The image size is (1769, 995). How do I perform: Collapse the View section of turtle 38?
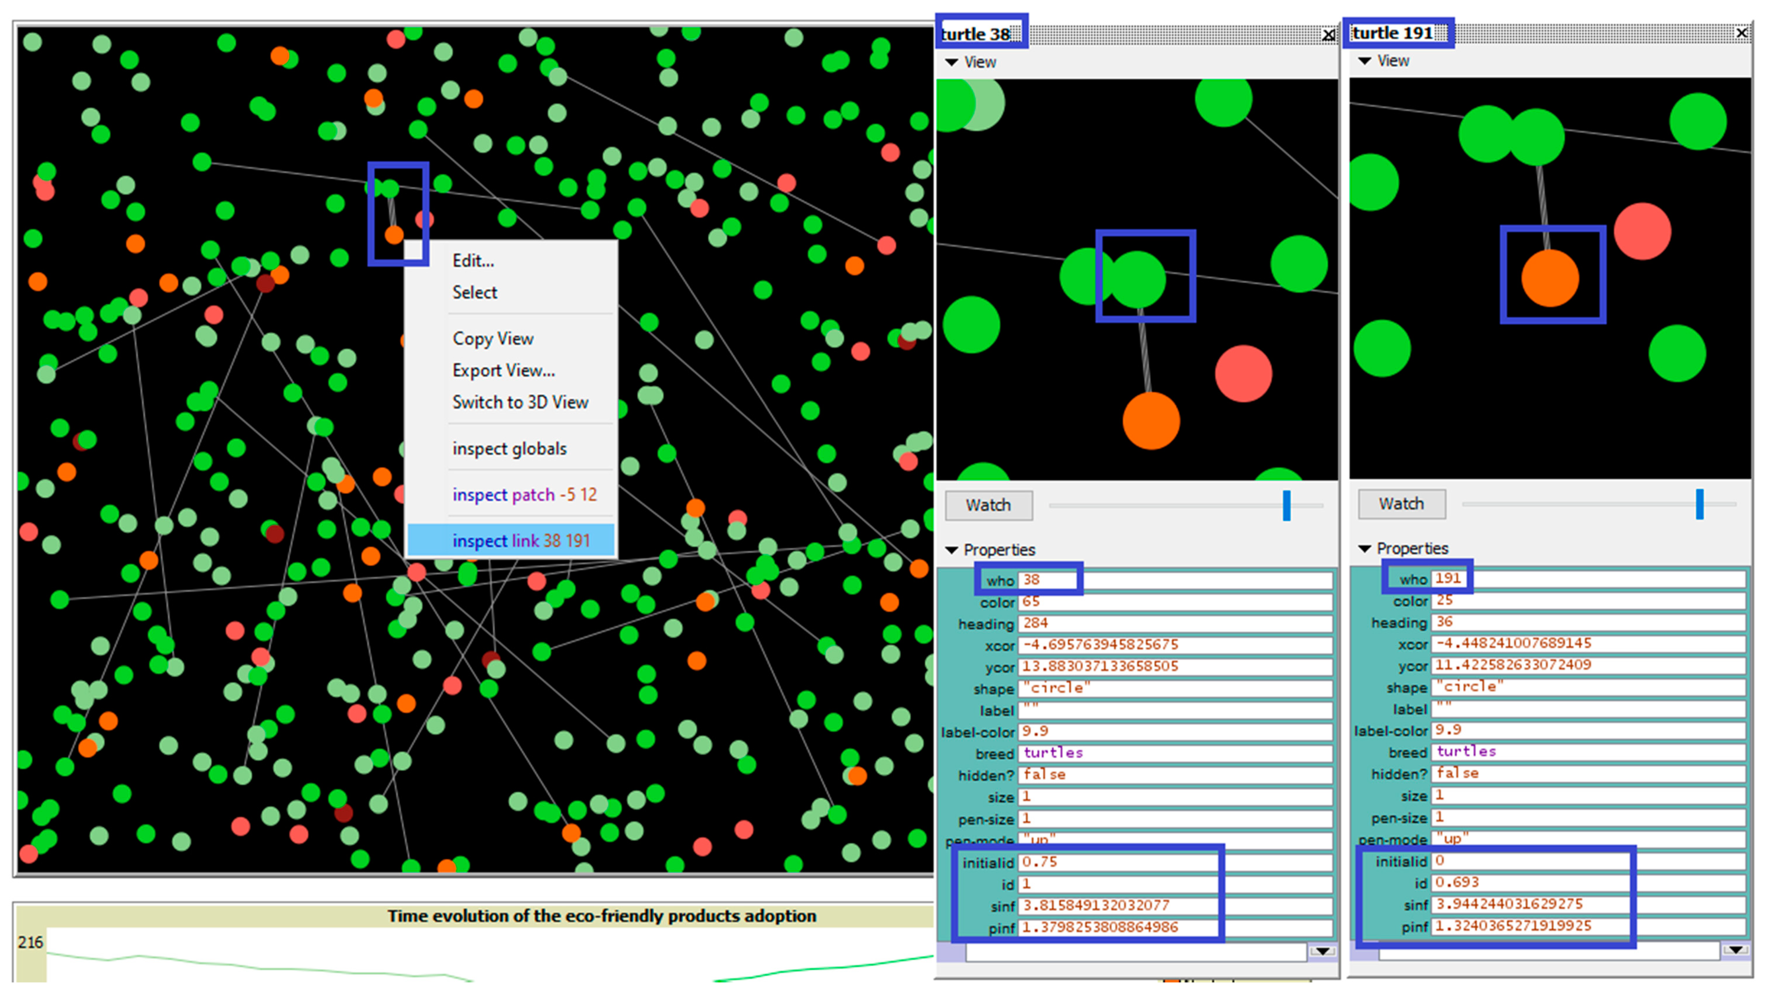coord(952,62)
